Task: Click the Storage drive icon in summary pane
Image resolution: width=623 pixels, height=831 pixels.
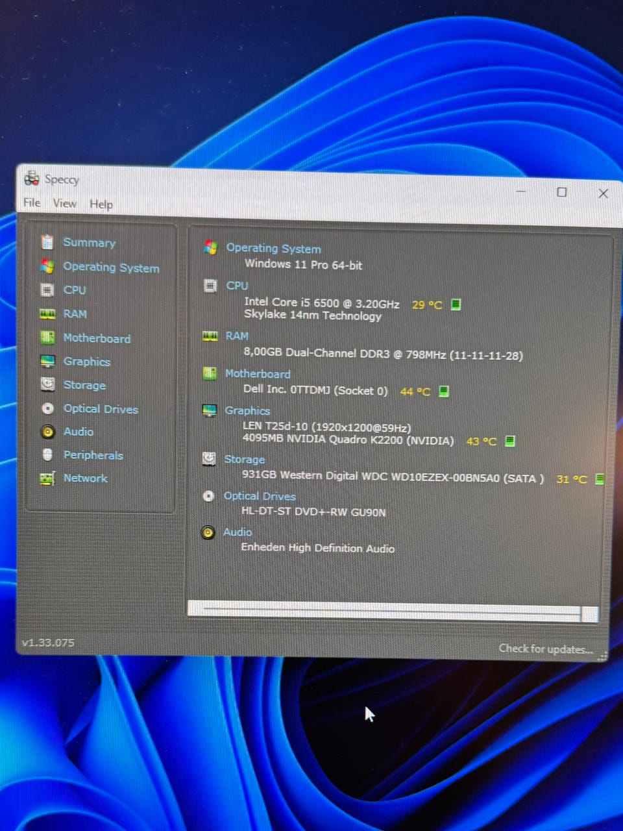Action: (x=208, y=458)
